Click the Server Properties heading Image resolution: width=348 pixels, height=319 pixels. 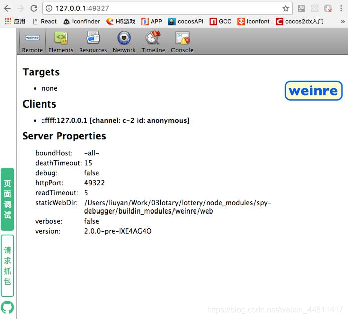pos(64,136)
